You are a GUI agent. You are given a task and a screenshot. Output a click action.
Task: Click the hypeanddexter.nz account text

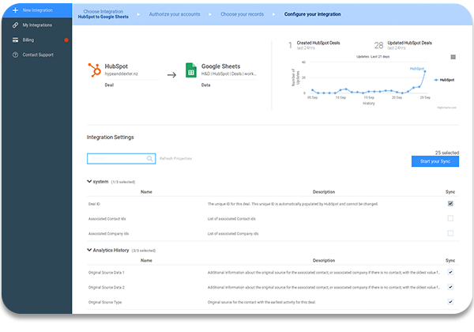(121, 74)
